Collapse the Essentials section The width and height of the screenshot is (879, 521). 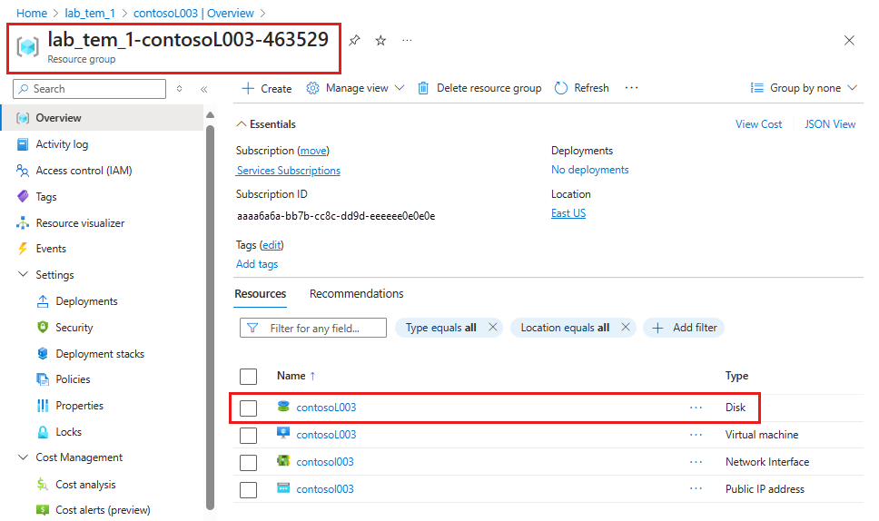pyautogui.click(x=266, y=124)
